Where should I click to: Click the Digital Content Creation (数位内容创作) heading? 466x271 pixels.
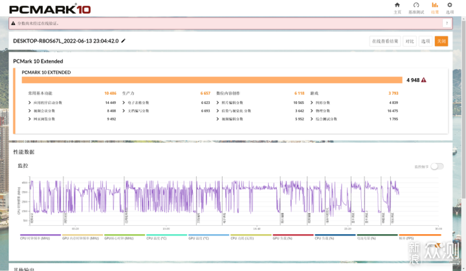tap(228, 94)
